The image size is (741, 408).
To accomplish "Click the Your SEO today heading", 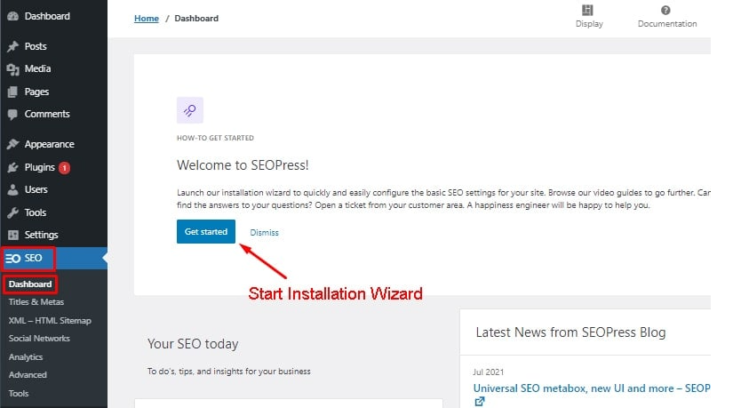I will pyautogui.click(x=193, y=344).
